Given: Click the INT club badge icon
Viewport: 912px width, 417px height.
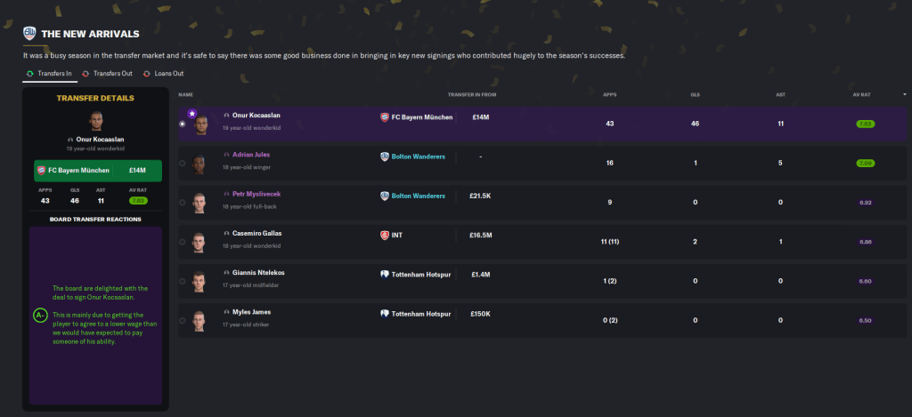Looking at the screenshot, I should pyautogui.click(x=385, y=235).
